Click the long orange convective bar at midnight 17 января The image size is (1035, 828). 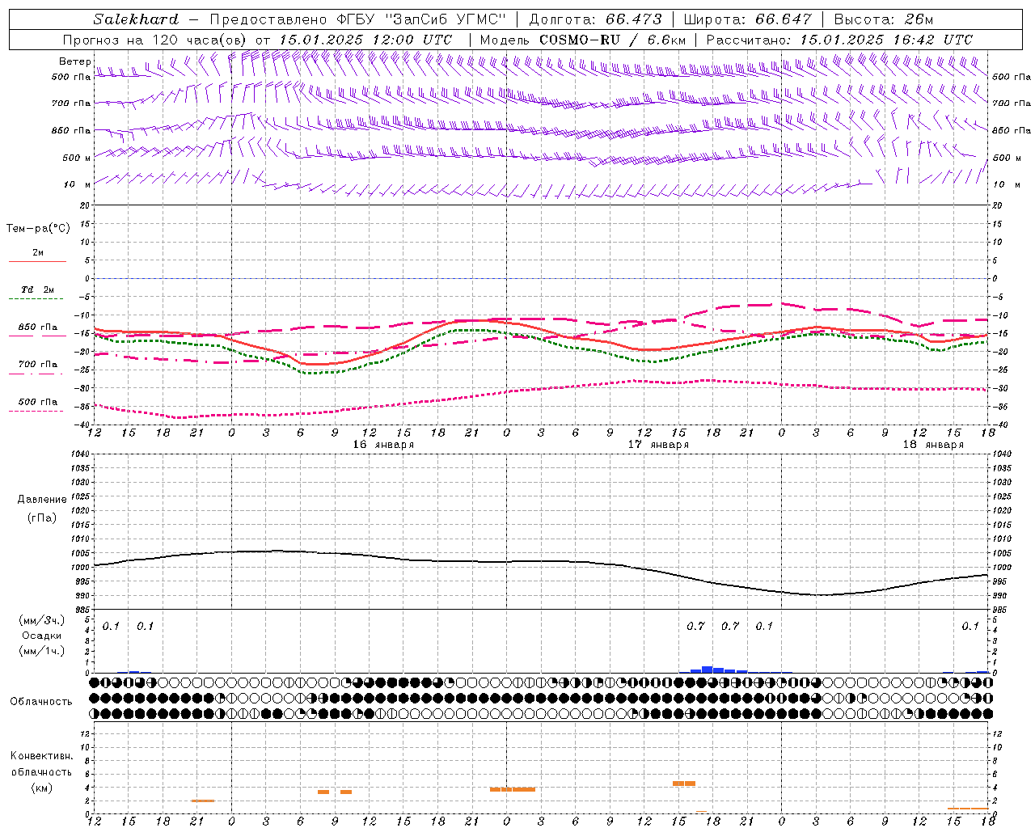click(x=513, y=789)
